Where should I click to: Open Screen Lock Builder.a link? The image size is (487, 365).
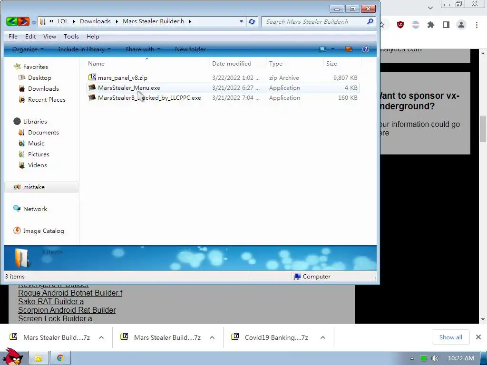tap(55, 319)
